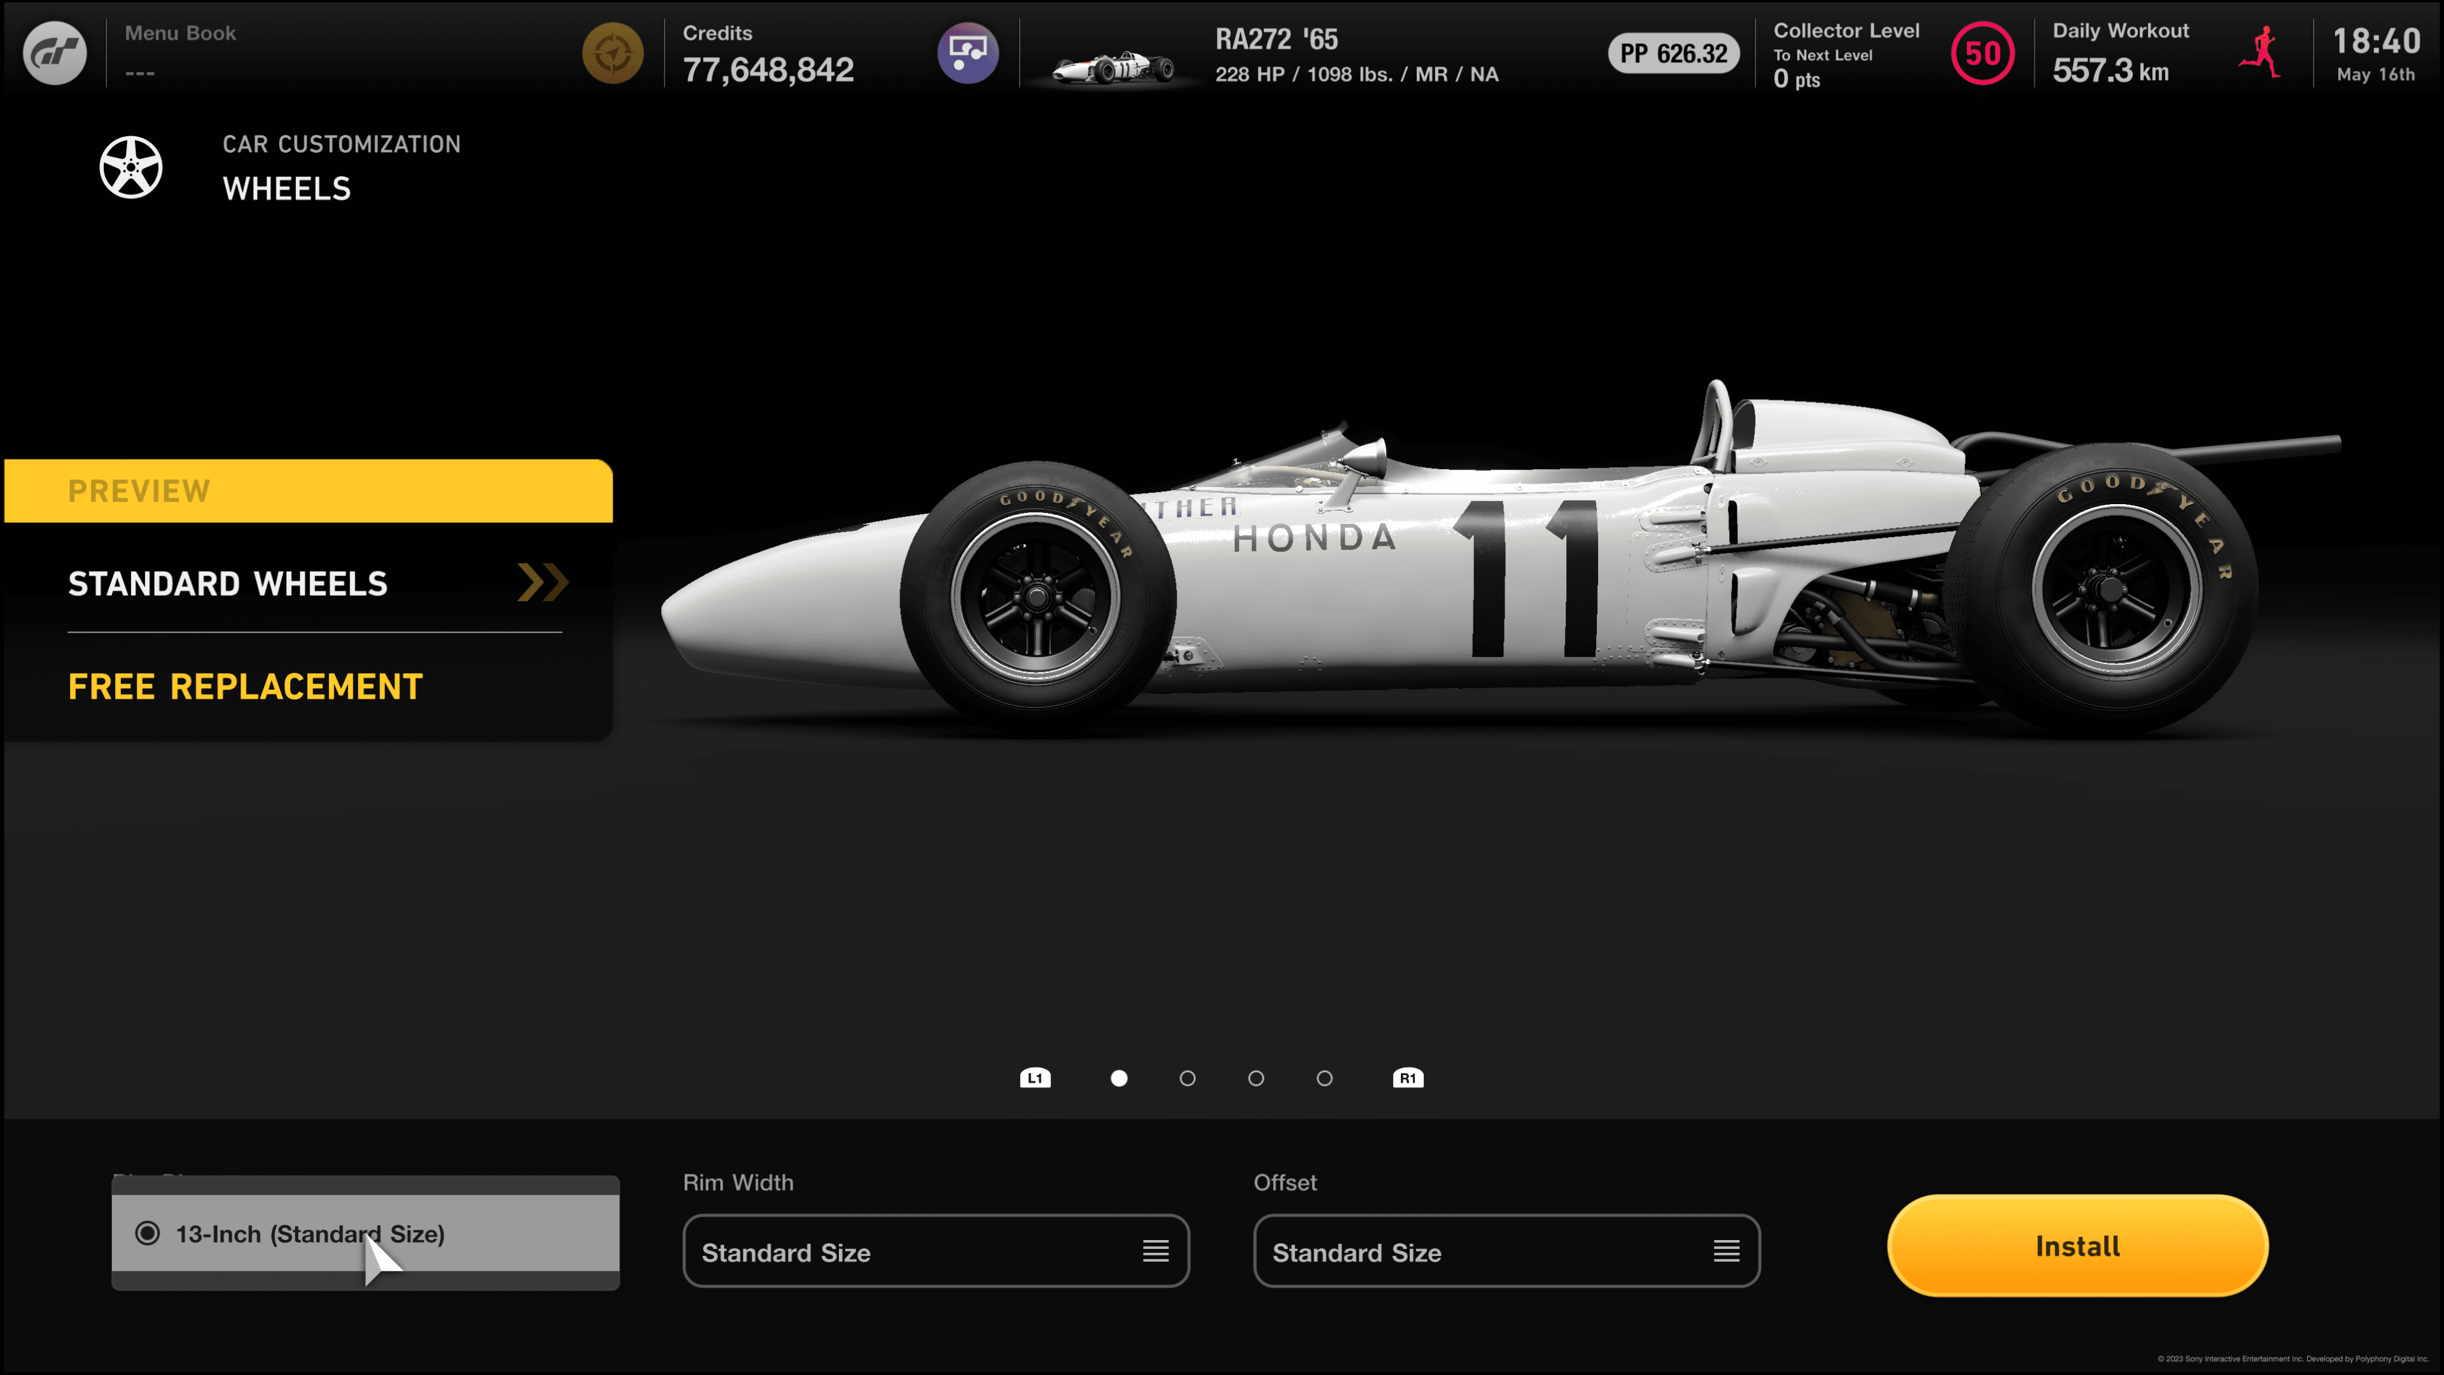This screenshot has height=1375, width=2444.
Task: Select the Preview tab
Action: [x=308, y=491]
